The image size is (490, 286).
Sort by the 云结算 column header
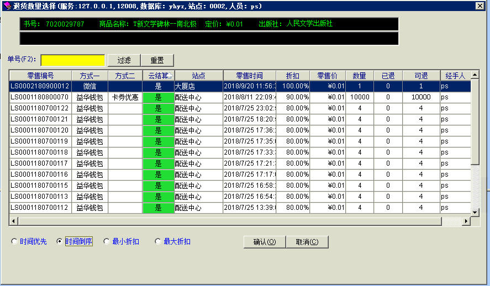(x=158, y=76)
